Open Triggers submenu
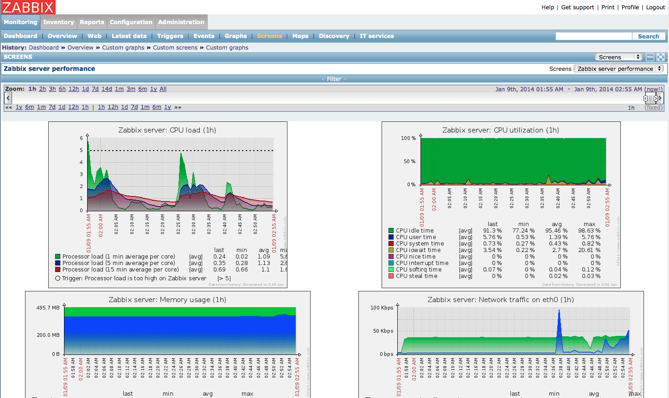This screenshot has height=398, width=669. click(170, 36)
